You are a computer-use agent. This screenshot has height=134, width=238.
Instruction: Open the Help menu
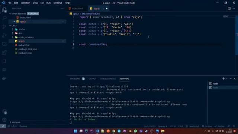click(x=67, y=3)
